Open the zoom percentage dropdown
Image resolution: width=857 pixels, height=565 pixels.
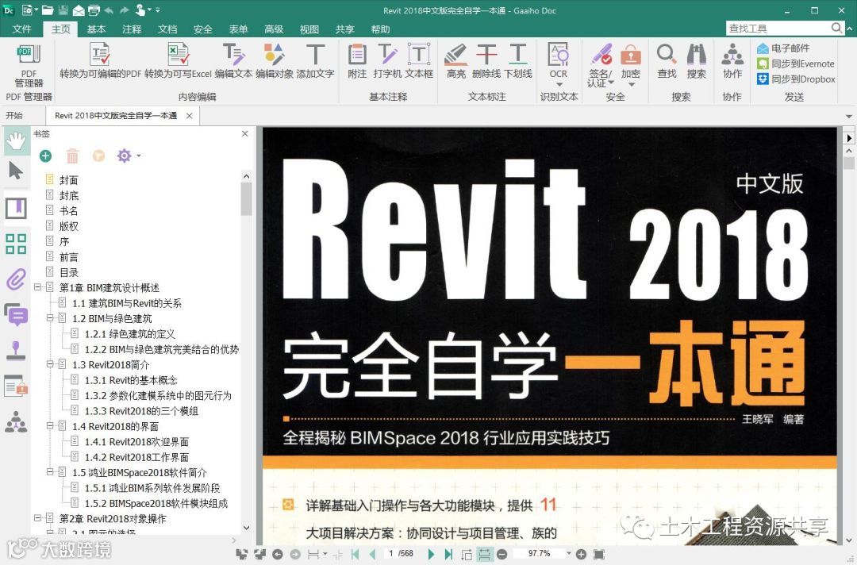point(568,554)
